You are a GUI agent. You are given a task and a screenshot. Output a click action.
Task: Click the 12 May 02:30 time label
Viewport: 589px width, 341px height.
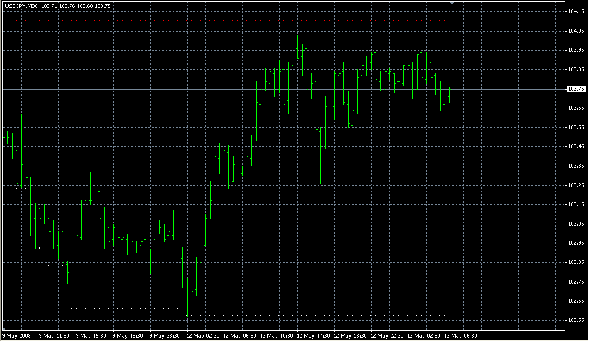coord(202,335)
